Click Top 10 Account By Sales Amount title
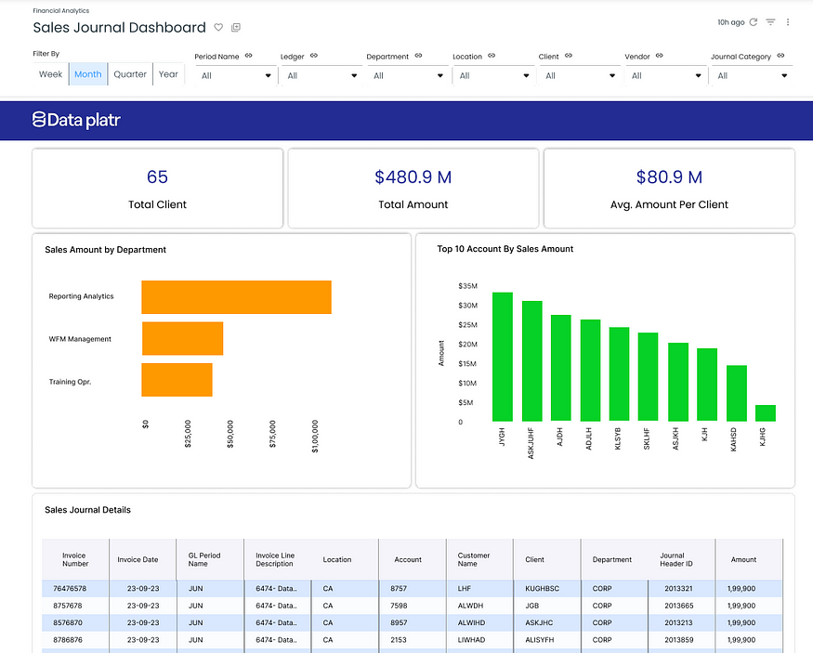This screenshot has height=653, width=813. [x=505, y=249]
